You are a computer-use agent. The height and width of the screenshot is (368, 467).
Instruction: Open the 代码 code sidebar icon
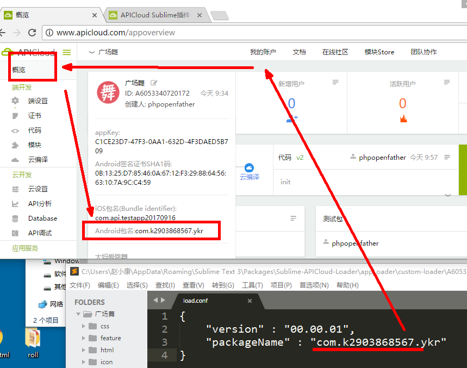pos(16,130)
